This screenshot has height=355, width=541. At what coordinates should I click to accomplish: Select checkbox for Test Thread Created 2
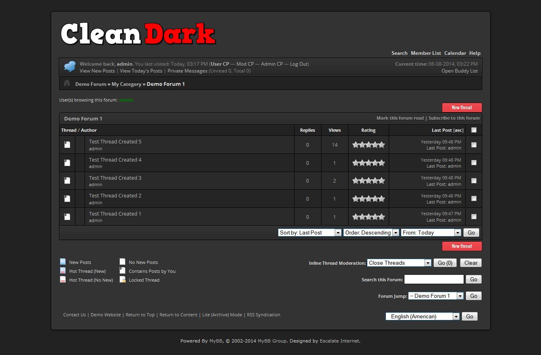click(x=474, y=199)
